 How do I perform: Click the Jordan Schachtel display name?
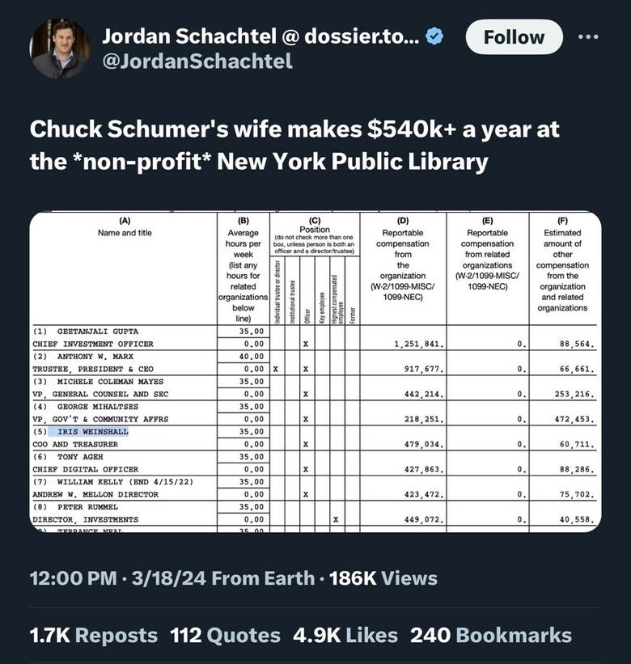[259, 36]
